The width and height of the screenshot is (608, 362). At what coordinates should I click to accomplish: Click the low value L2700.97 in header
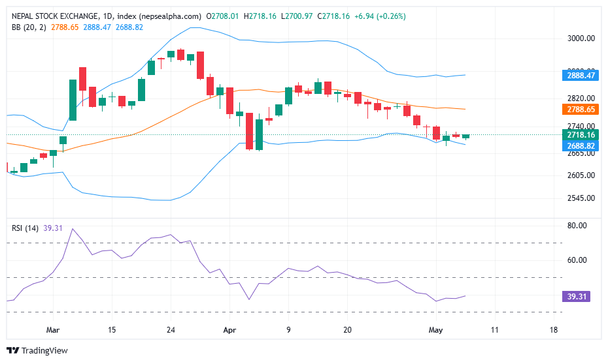(297, 16)
